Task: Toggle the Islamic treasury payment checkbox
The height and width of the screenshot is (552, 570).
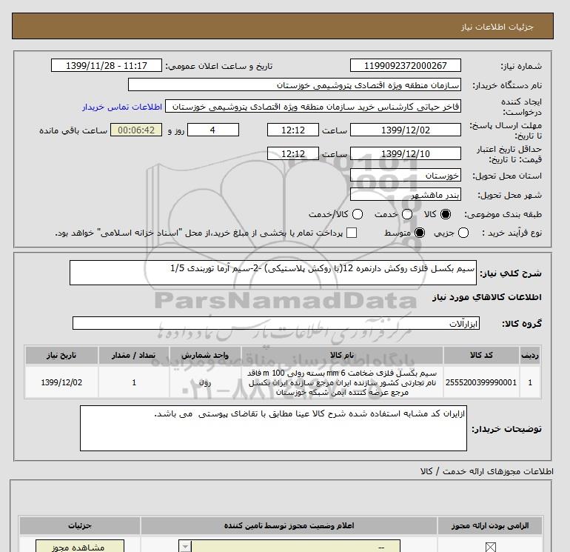Action: (352, 233)
